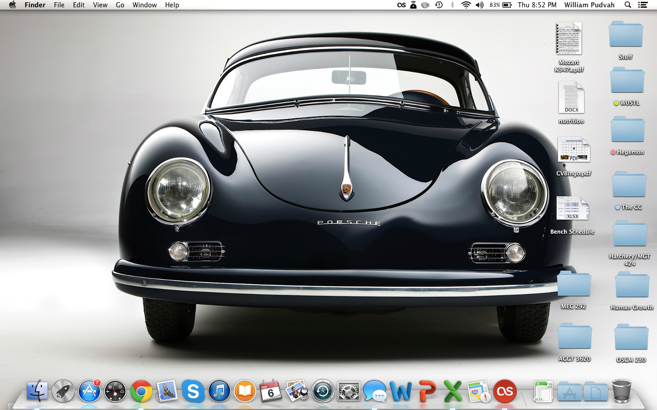
Task: Launch Last.fm red icon in Dock
Action: [505, 391]
